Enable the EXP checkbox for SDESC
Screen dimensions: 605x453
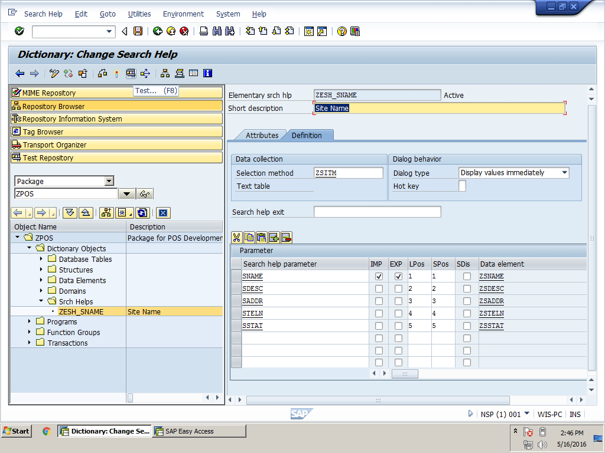[398, 288]
